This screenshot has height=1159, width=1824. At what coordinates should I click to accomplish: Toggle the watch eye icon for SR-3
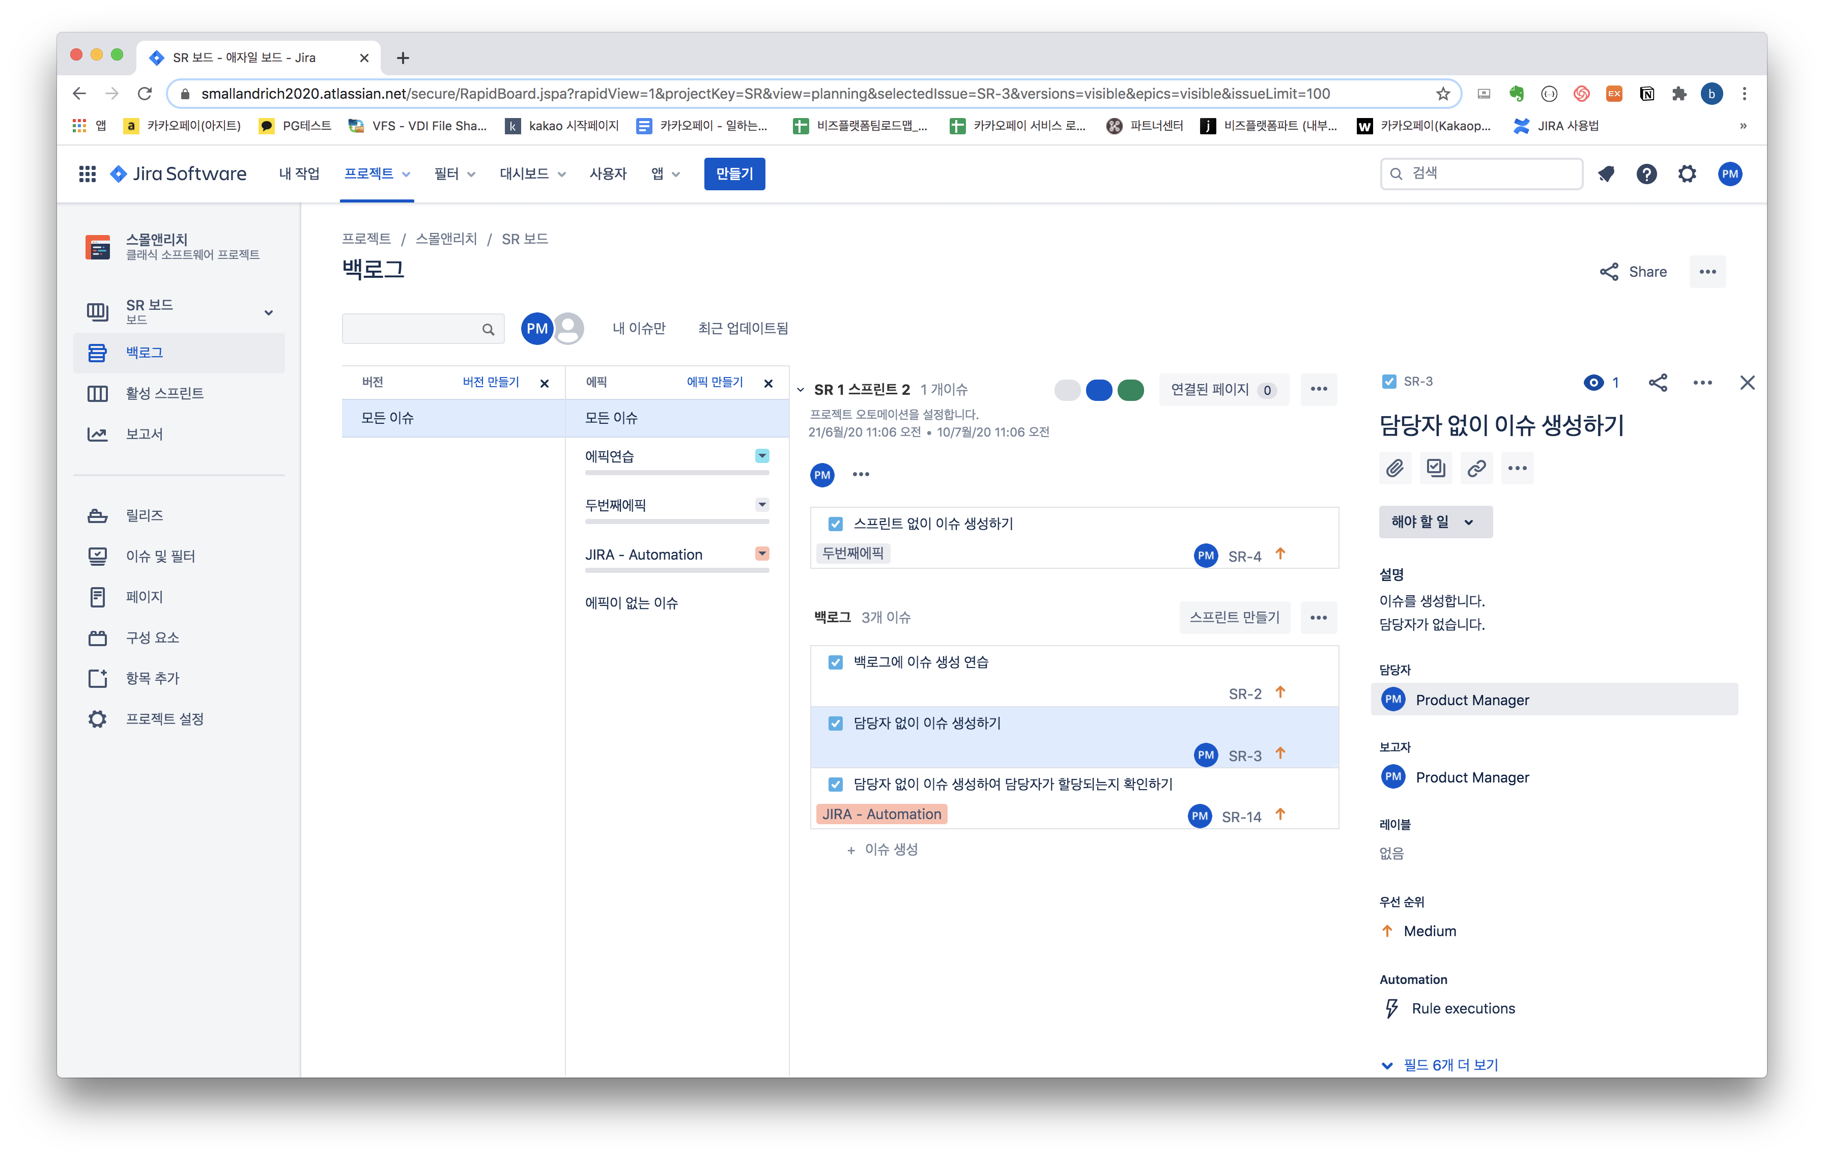[x=1594, y=382]
